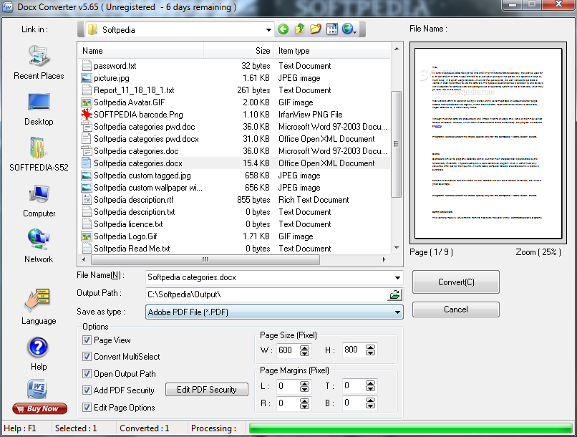Create a new folder icon
577x437 pixels.
pos(316,29)
